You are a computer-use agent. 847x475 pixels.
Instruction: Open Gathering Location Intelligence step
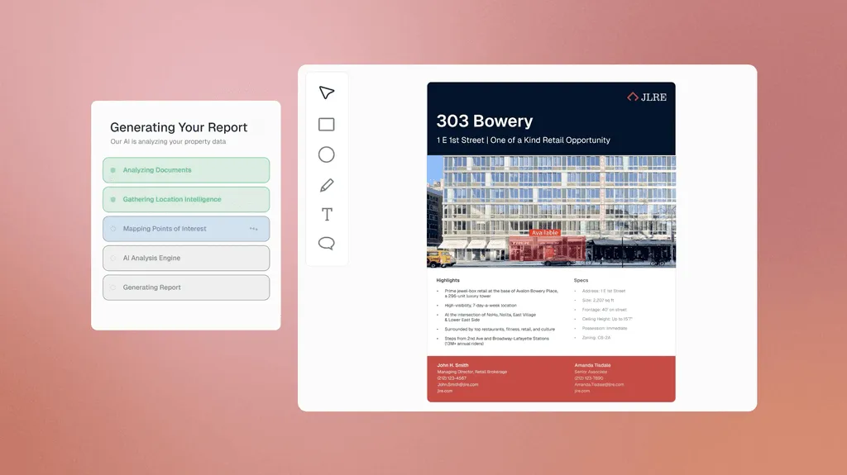point(186,199)
